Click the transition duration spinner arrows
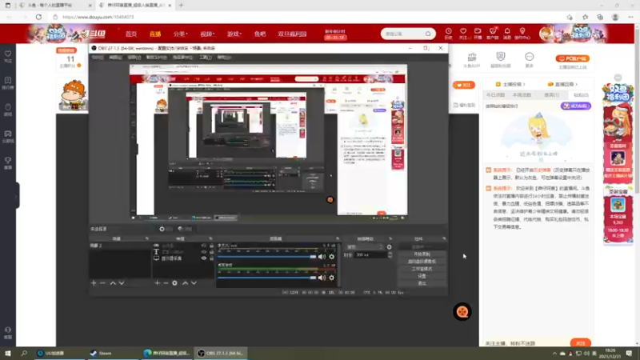This screenshot has height=360, width=640. click(390, 254)
